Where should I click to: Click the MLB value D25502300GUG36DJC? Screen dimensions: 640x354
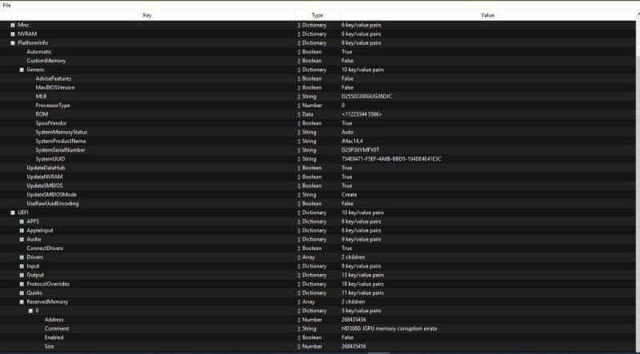point(366,97)
